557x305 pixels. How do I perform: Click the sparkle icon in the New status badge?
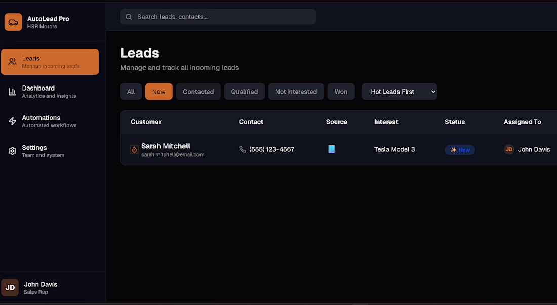453,150
